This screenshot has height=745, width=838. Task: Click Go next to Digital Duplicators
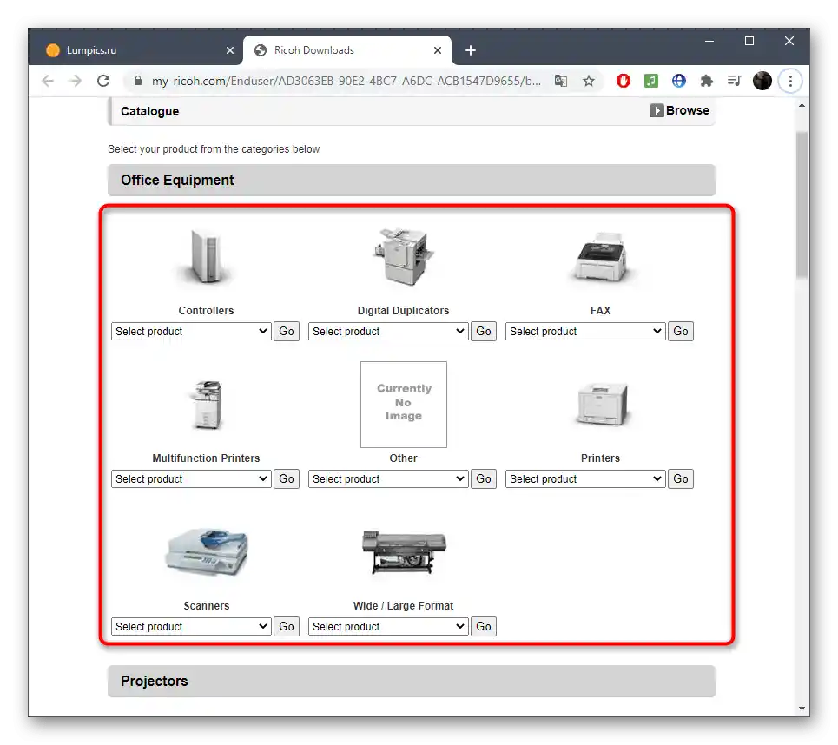[484, 332]
